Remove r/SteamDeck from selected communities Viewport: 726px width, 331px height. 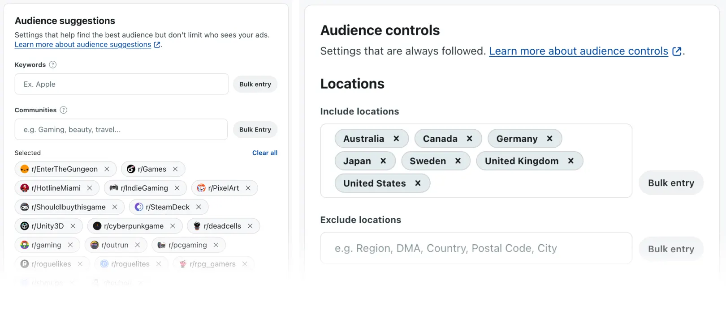[199, 207]
